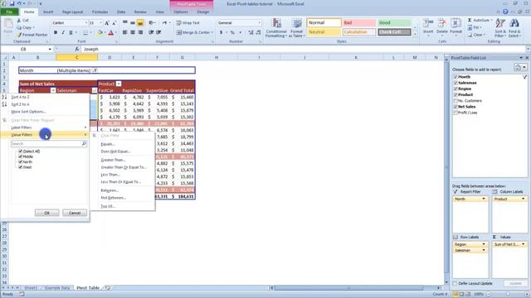Screen dimensions: 531x298
Task: Click the Decrease Indent icon
Action: tap(151, 32)
